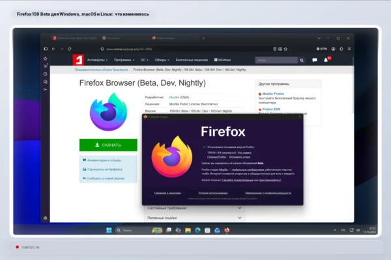Viewport: 391px width, 260px height.
Task: Toggle the Firefox sidebar button
Action: click(x=46, y=49)
